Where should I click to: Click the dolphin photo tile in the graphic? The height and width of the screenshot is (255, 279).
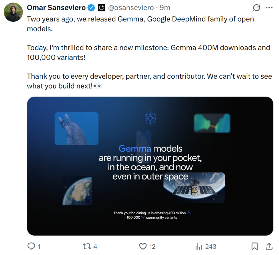(x=77, y=129)
